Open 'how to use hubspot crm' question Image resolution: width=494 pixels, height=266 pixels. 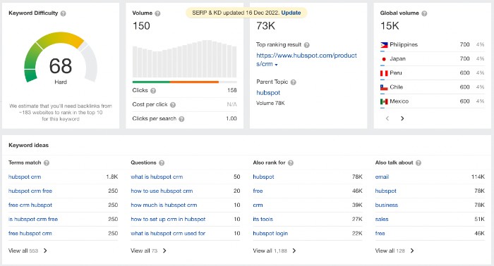click(162, 191)
